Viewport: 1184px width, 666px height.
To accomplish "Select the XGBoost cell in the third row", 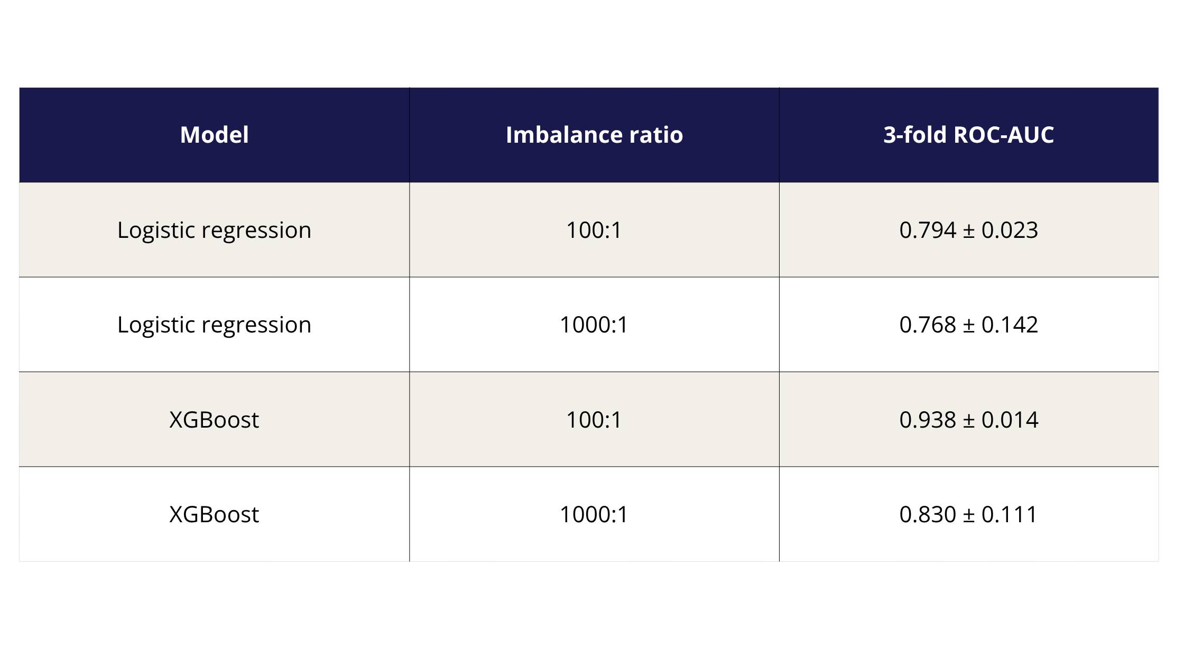I will pyautogui.click(x=214, y=419).
